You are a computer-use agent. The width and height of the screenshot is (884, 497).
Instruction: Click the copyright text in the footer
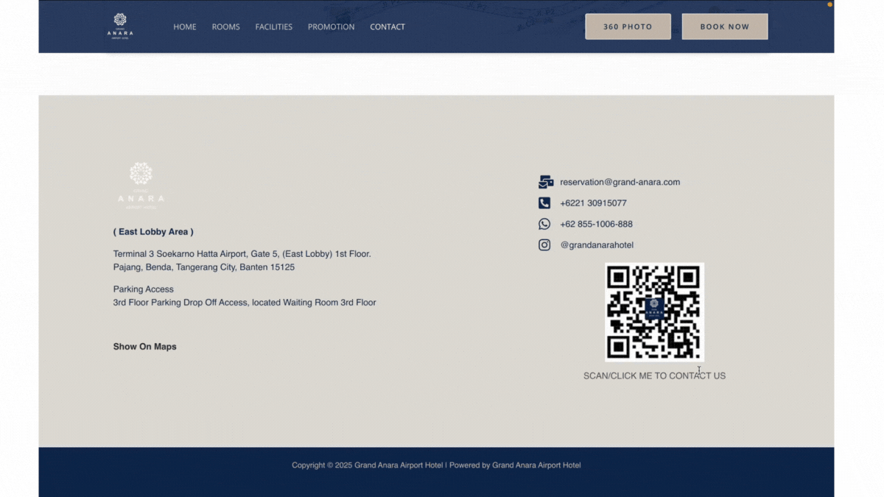(x=436, y=465)
